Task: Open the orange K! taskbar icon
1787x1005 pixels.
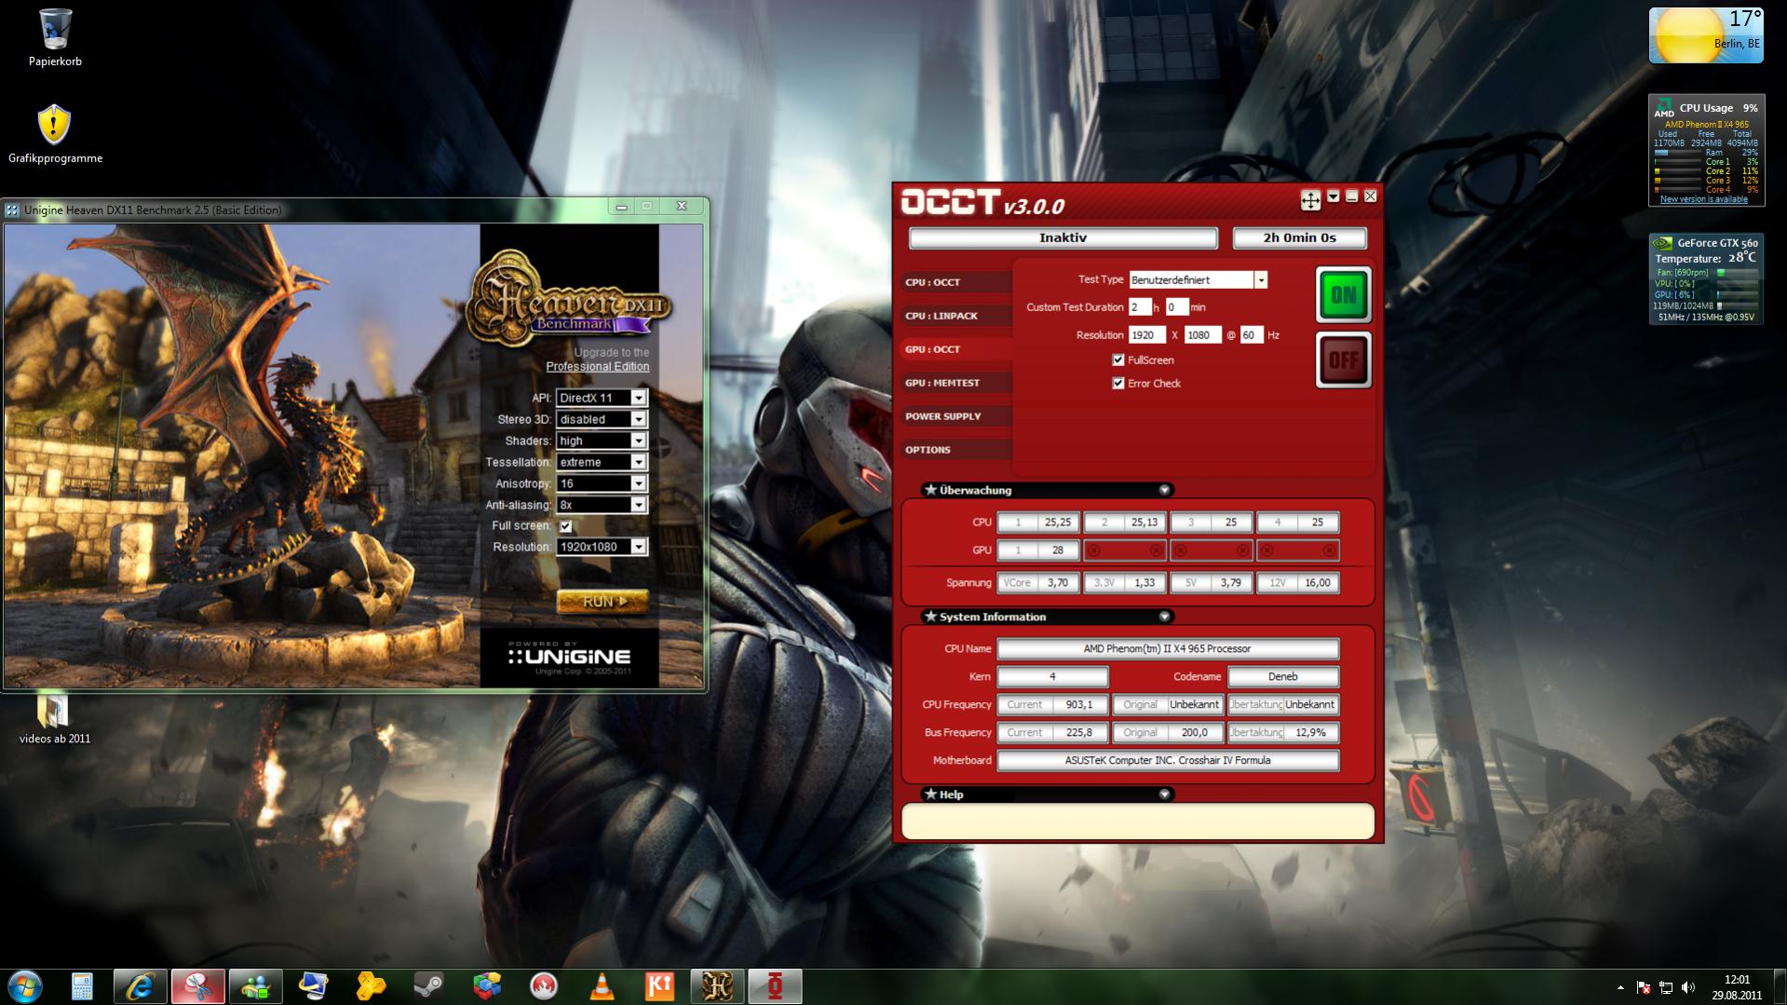Action: (659, 986)
